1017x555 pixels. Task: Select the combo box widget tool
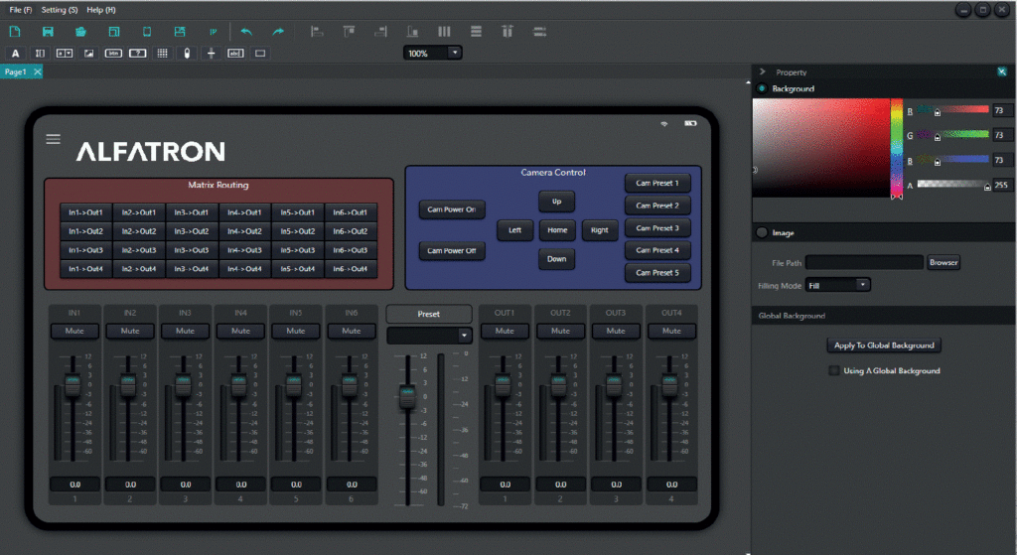click(65, 54)
